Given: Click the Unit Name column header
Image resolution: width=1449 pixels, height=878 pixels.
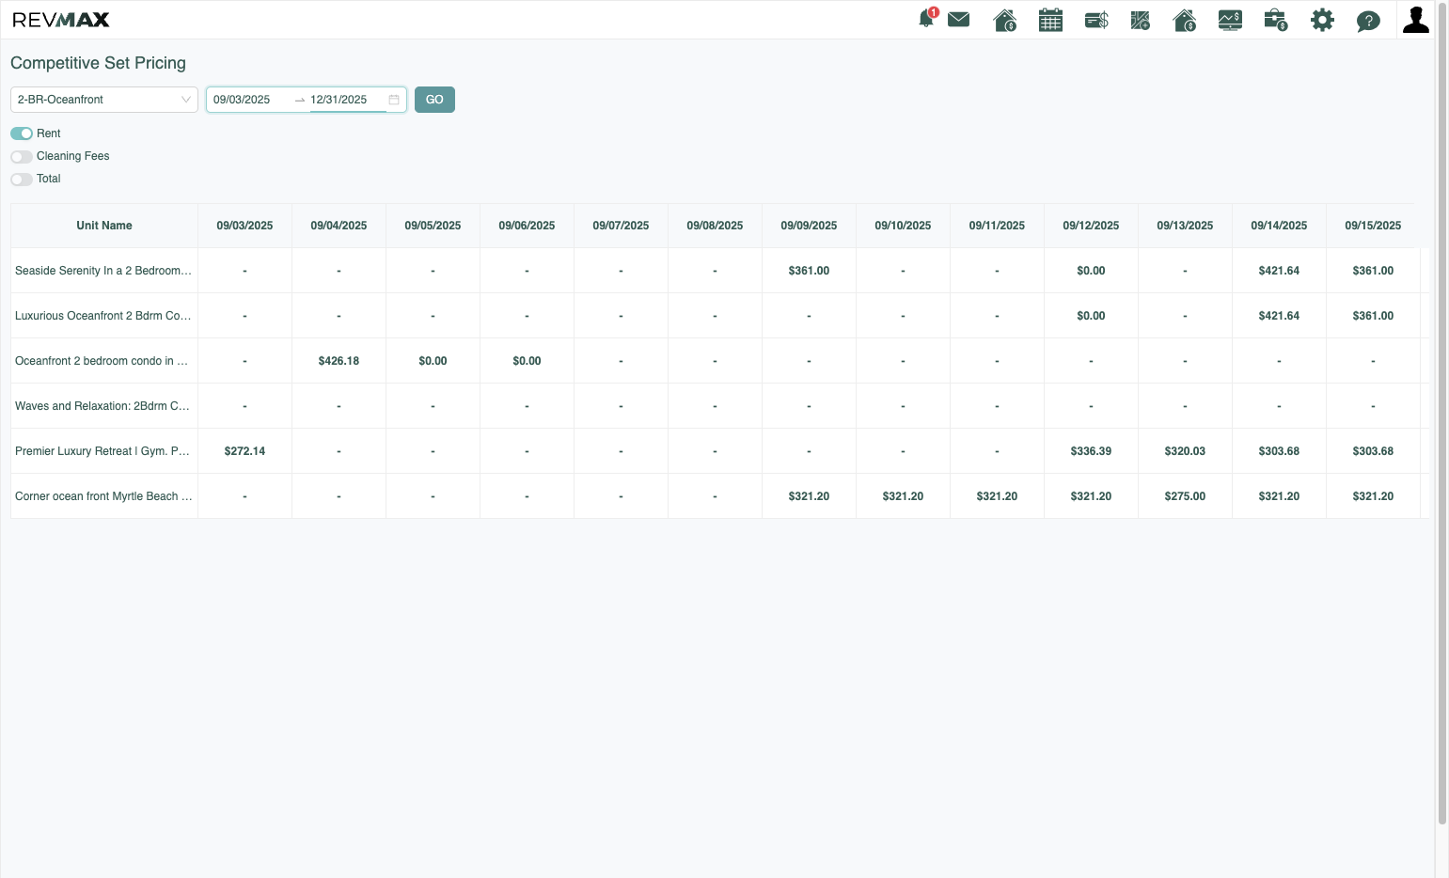Looking at the screenshot, I should 104,226.
